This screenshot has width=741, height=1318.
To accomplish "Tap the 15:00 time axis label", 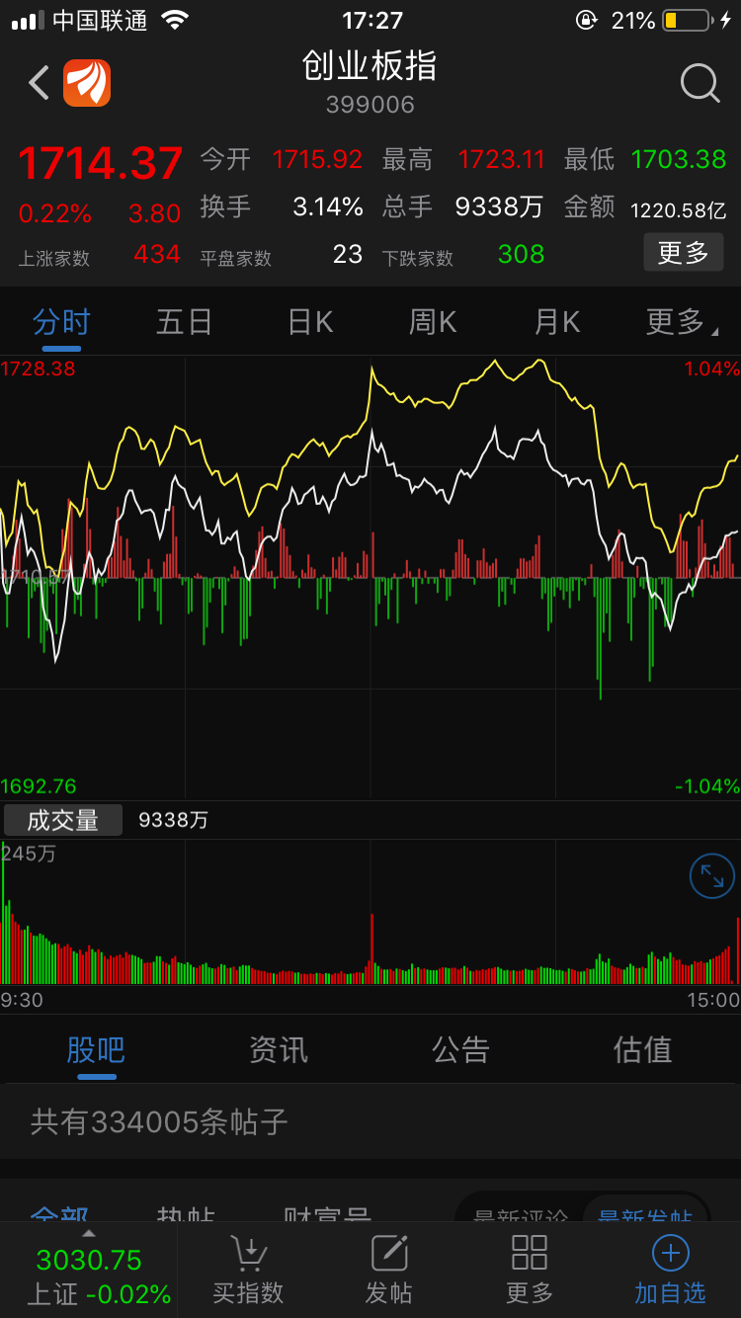I will [713, 1000].
